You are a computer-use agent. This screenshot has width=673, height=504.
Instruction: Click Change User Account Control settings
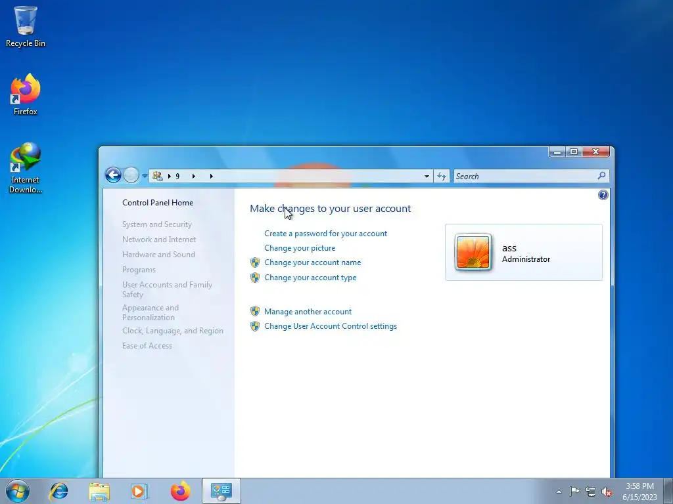point(331,326)
